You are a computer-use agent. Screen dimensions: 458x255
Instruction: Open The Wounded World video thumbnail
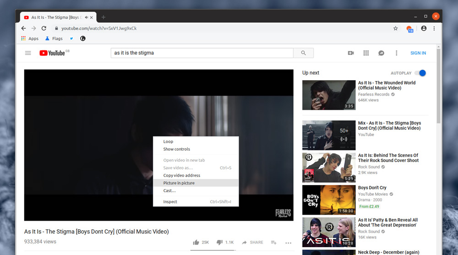pos(329,95)
